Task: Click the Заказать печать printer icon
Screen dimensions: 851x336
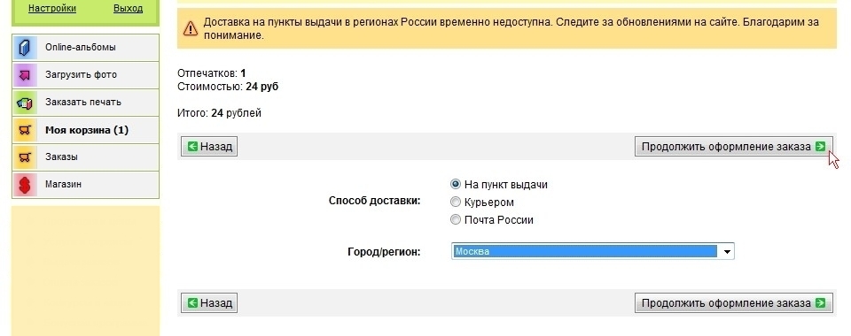Action: click(x=25, y=103)
